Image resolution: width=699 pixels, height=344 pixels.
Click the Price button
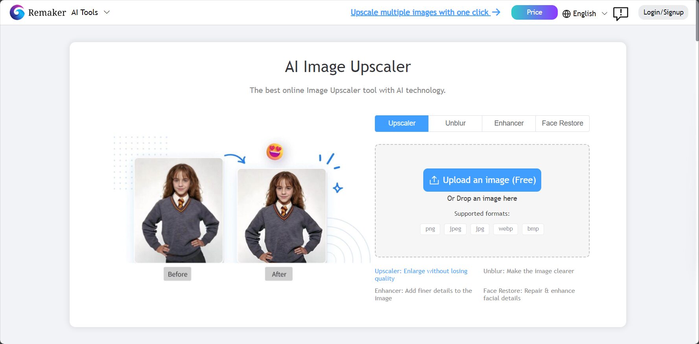point(534,13)
